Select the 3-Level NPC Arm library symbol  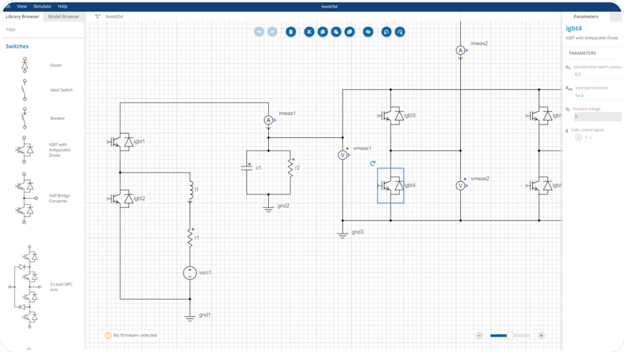(25, 286)
